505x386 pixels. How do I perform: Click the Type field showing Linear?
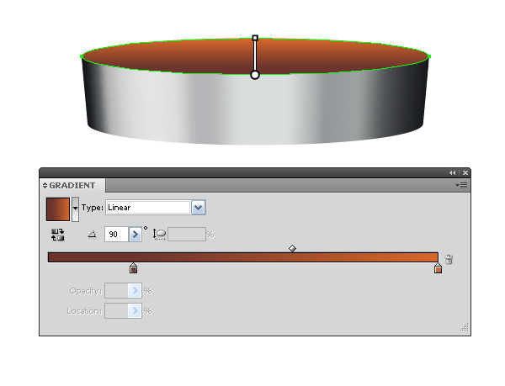click(149, 208)
